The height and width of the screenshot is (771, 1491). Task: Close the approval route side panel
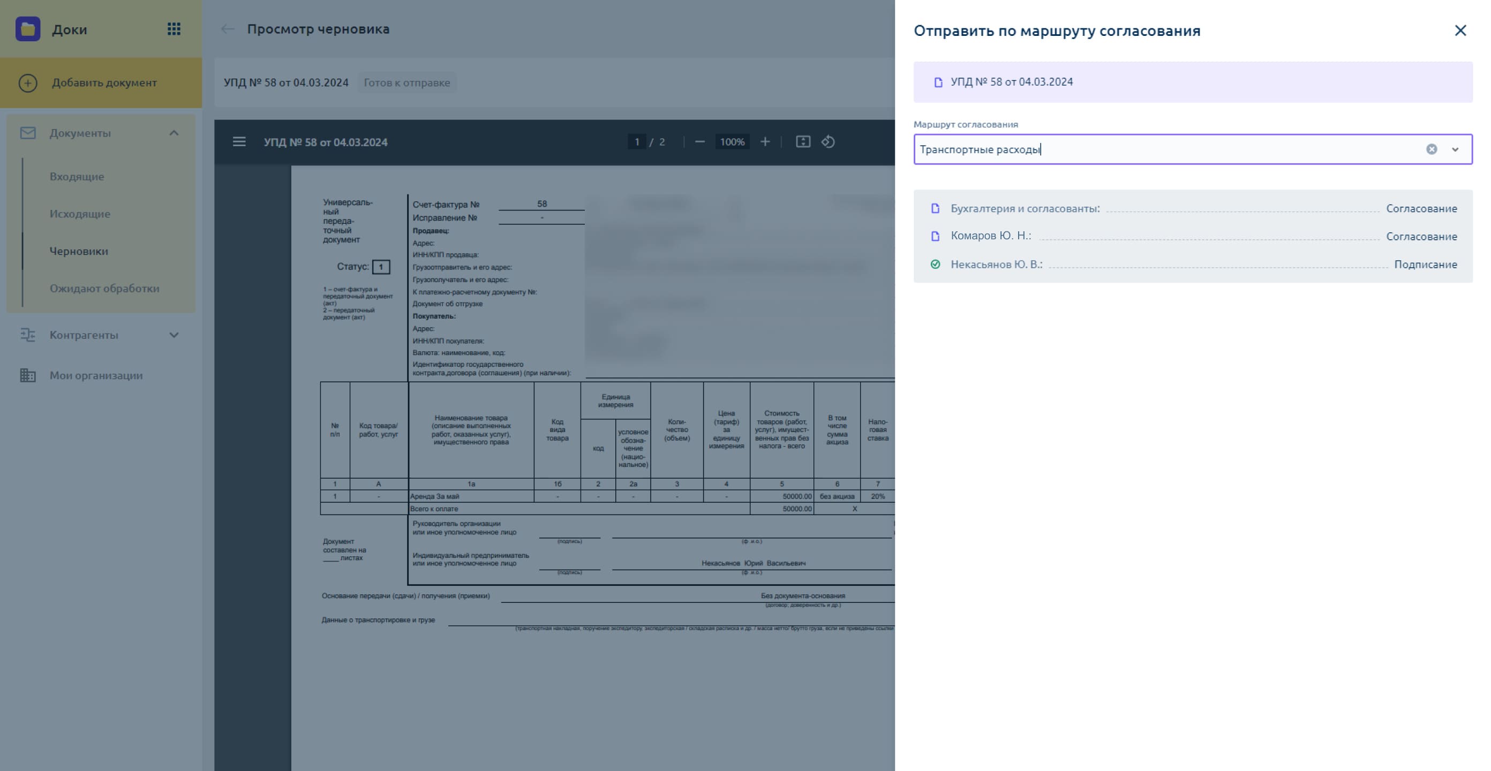click(1460, 31)
